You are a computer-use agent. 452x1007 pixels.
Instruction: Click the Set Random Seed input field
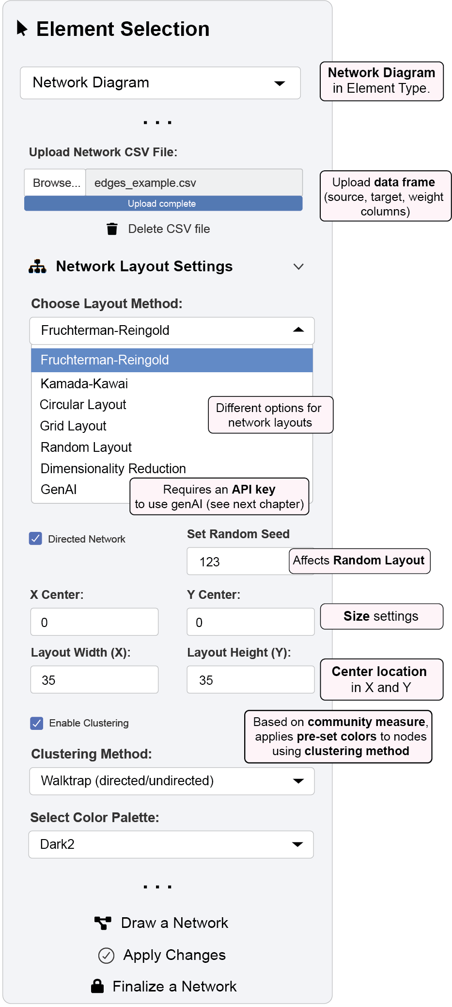click(x=237, y=561)
